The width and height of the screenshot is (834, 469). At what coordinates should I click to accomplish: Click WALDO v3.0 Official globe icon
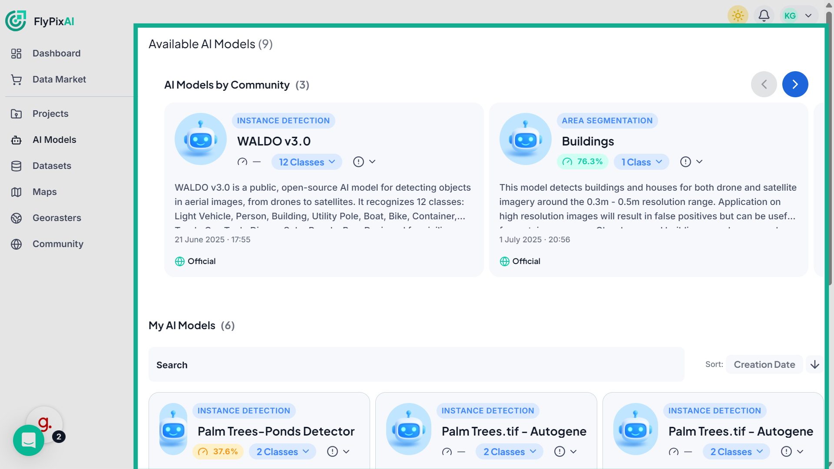coord(180,261)
